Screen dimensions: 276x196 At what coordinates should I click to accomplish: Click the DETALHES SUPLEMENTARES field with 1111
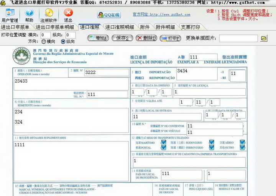pos(71,161)
